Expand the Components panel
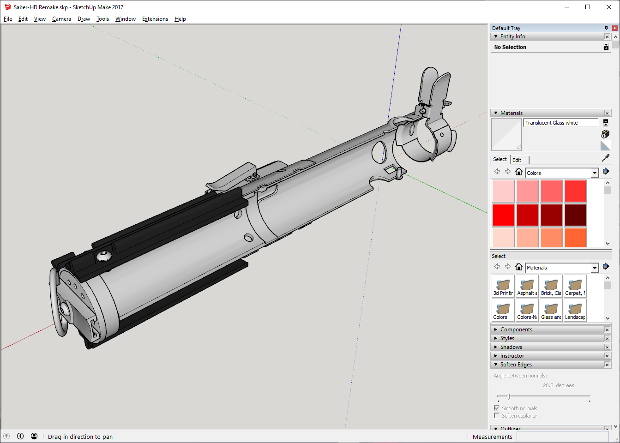This screenshot has height=443, width=620. (496, 329)
